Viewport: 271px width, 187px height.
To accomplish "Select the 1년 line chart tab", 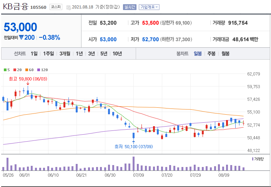I will coord(79,53).
